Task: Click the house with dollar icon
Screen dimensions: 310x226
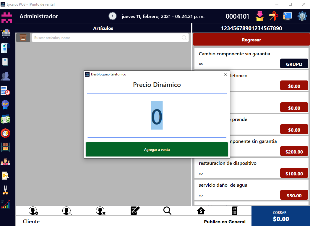Action: 201,211
